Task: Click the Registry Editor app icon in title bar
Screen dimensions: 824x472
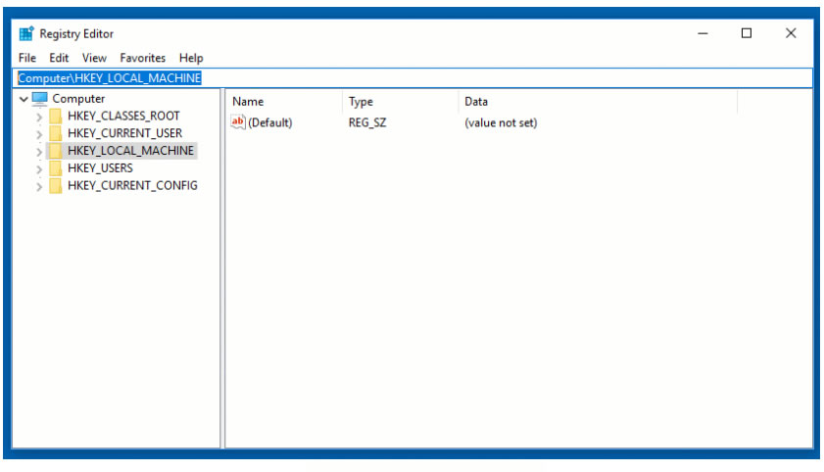Action: [26, 33]
